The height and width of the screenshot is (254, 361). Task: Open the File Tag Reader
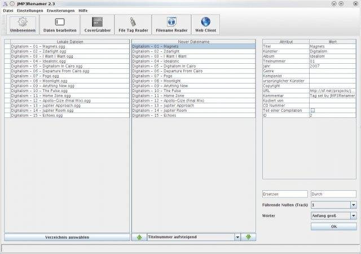coord(133,25)
